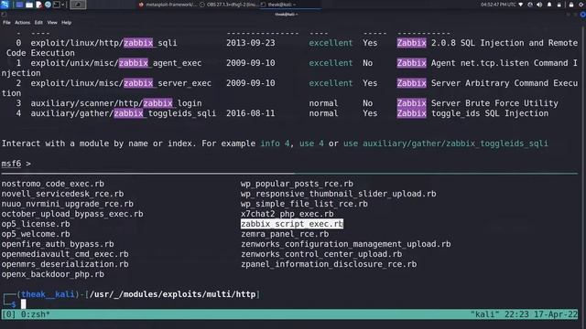Viewport: 586px width, 329px height.
Task: Launch the web browser panel icon
Action: point(48,5)
